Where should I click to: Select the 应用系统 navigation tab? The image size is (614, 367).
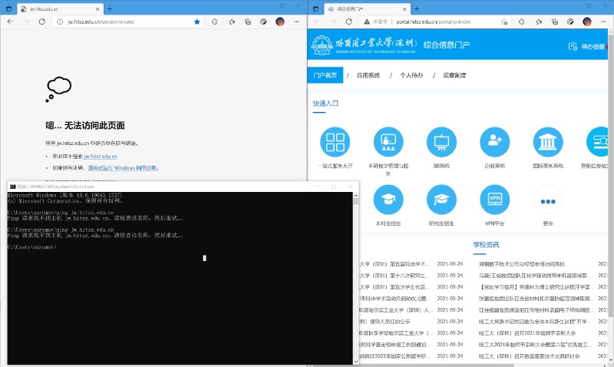[x=368, y=75]
